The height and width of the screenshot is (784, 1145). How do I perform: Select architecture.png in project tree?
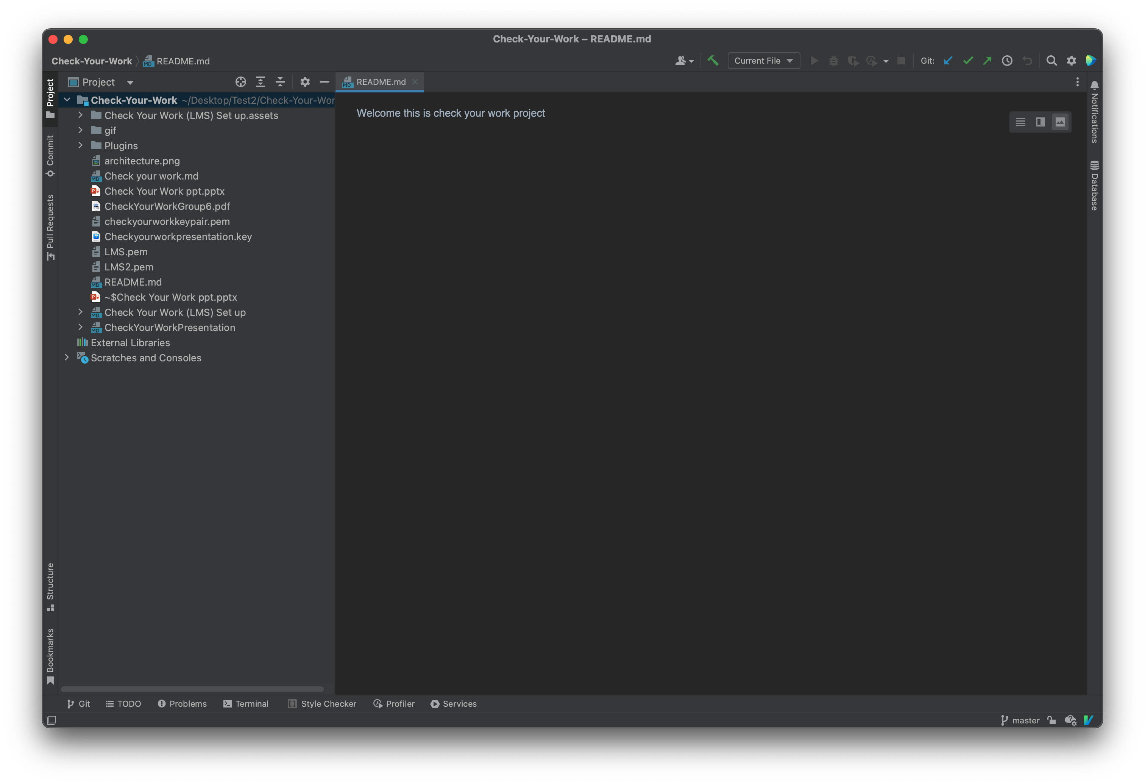[142, 161]
